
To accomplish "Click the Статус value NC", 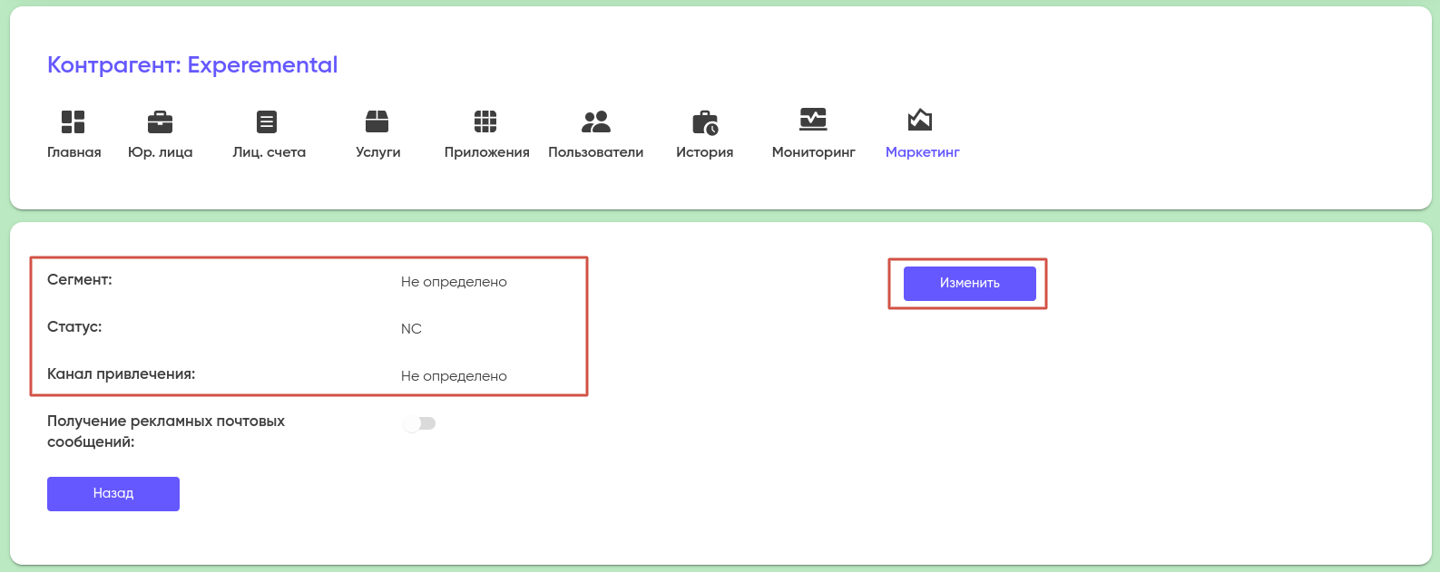I will point(411,329).
